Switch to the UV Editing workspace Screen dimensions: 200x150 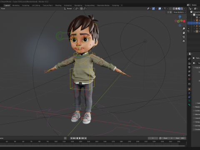click(x=36, y=5)
